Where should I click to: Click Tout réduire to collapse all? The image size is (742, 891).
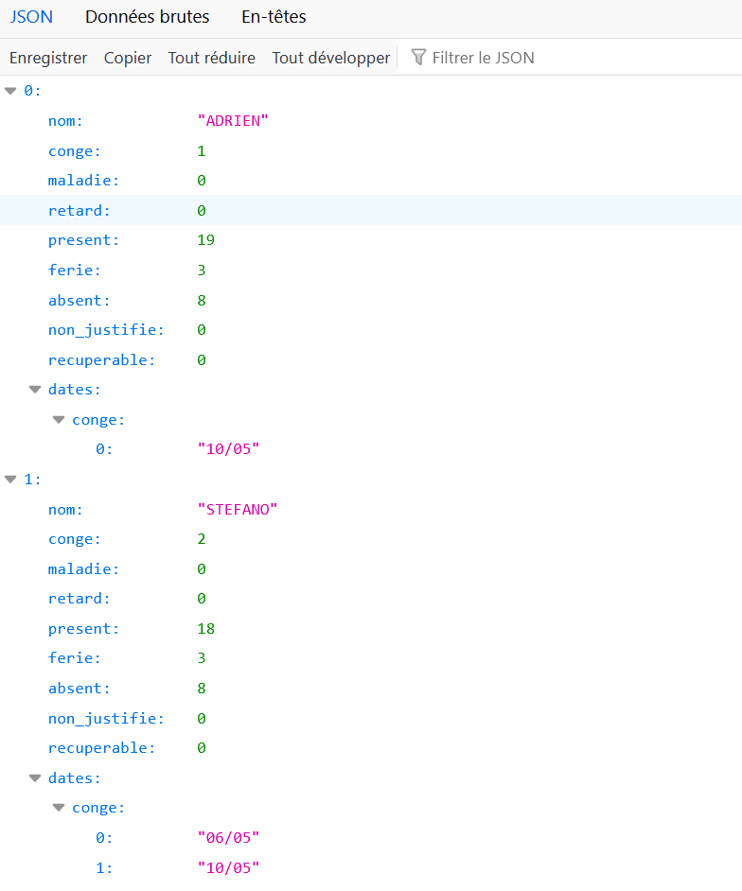pyautogui.click(x=211, y=58)
